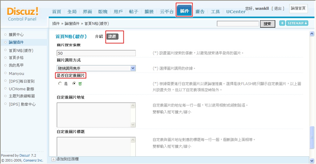Screen dimensions: 316x164
Task: Open the UCenter top menu
Action: (236, 12)
